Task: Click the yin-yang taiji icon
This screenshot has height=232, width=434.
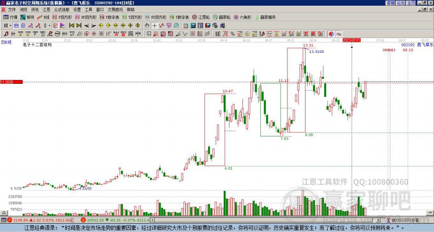Action: pos(331,34)
